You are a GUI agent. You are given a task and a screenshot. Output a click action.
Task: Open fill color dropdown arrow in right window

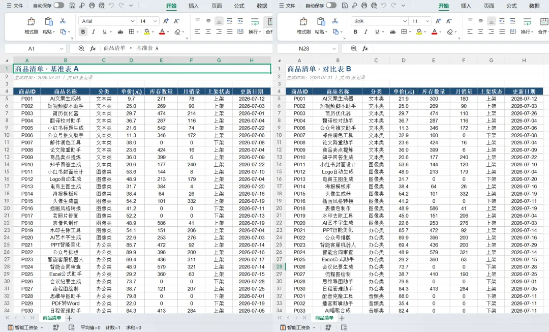pyautogui.click(x=425, y=32)
